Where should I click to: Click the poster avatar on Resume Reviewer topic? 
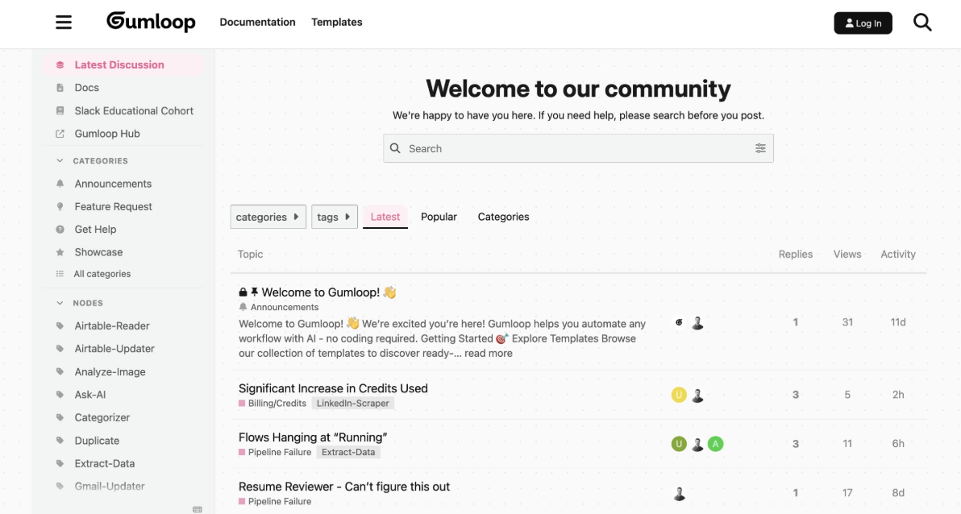[x=679, y=492]
